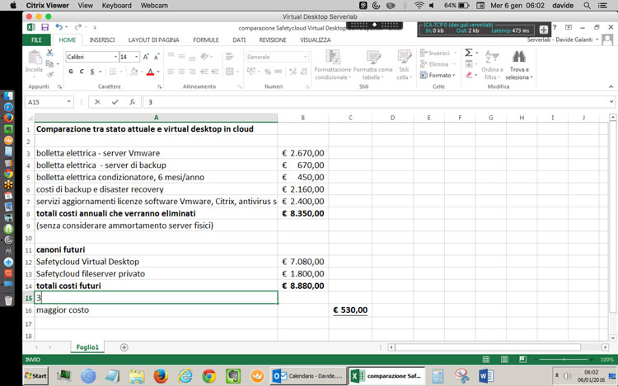This screenshot has width=618, height=386.
Task: Click the Incolla paste icon
Action: (x=34, y=58)
